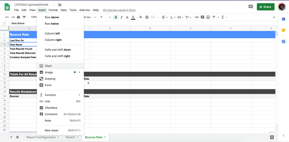This screenshot has width=289, height=142.
Task: Click the insert comment toolbar icon
Action: [202, 17]
